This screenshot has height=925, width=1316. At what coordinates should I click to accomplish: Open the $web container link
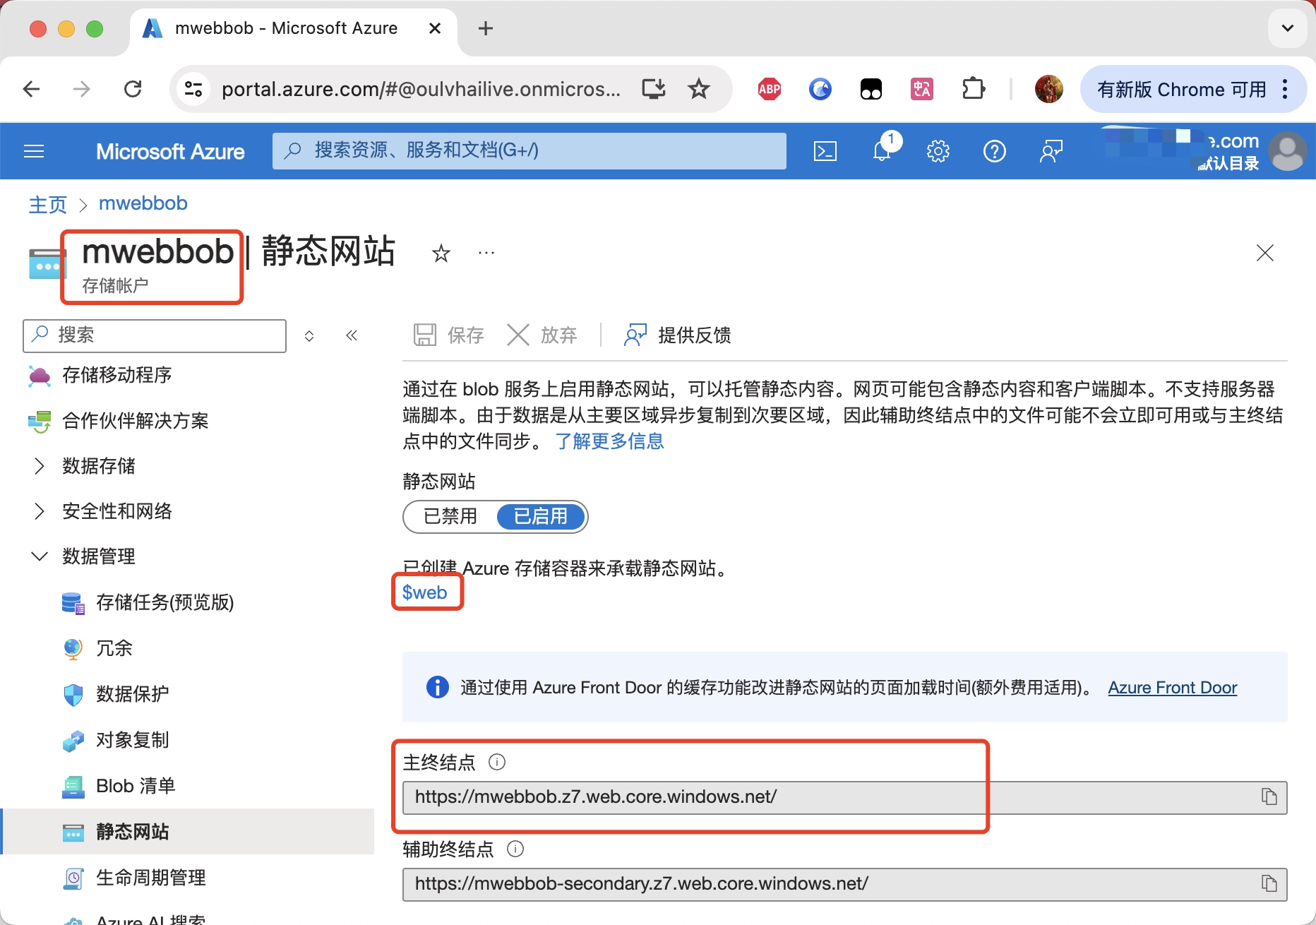(424, 592)
